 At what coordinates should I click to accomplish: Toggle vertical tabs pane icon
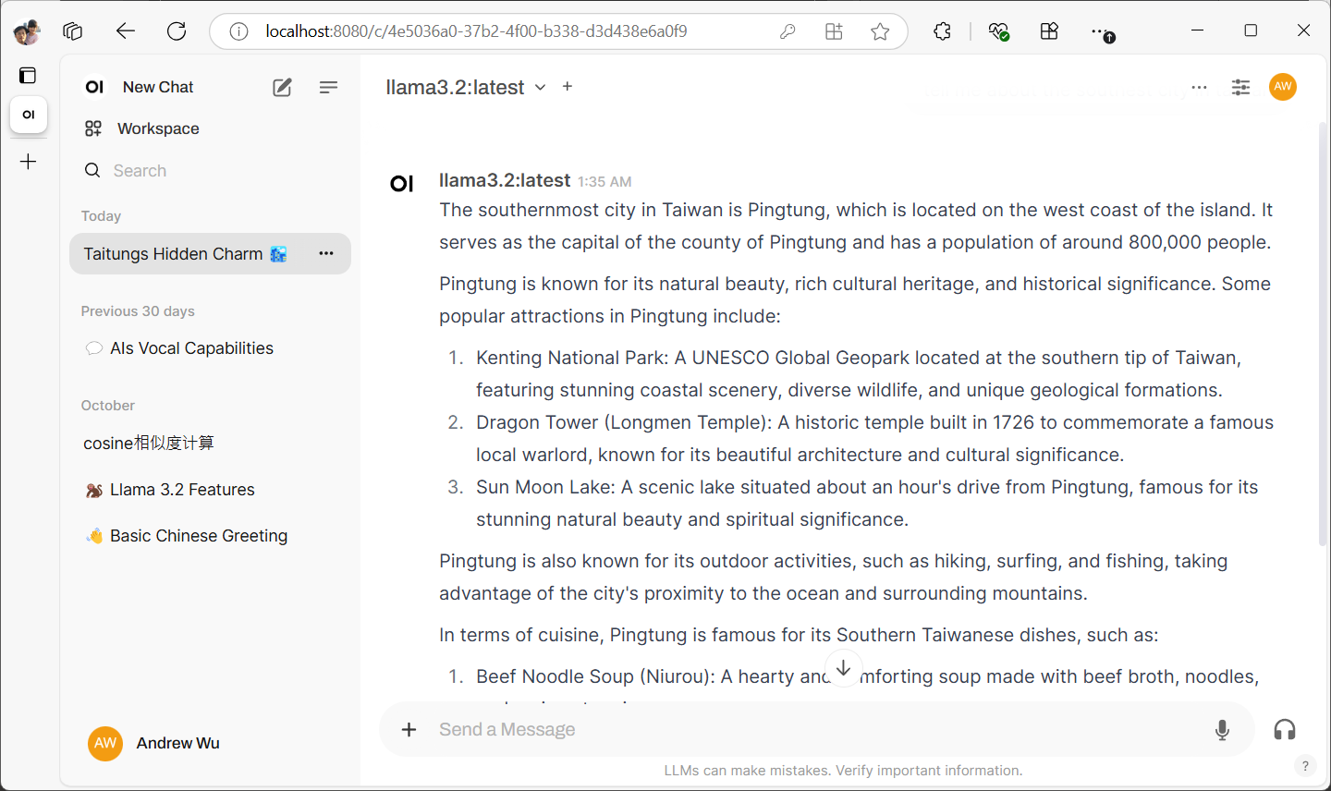[x=29, y=76]
